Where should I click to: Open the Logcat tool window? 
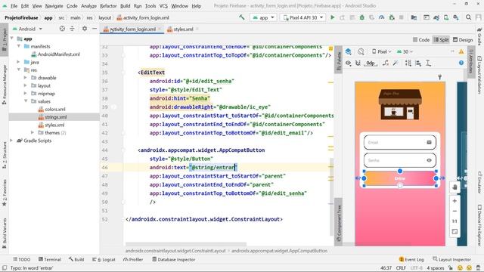tap(104, 259)
